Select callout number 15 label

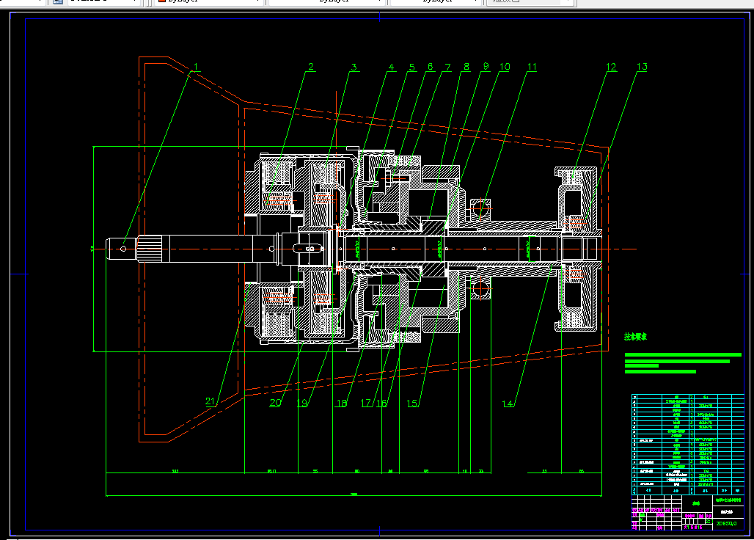[x=412, y=403]
